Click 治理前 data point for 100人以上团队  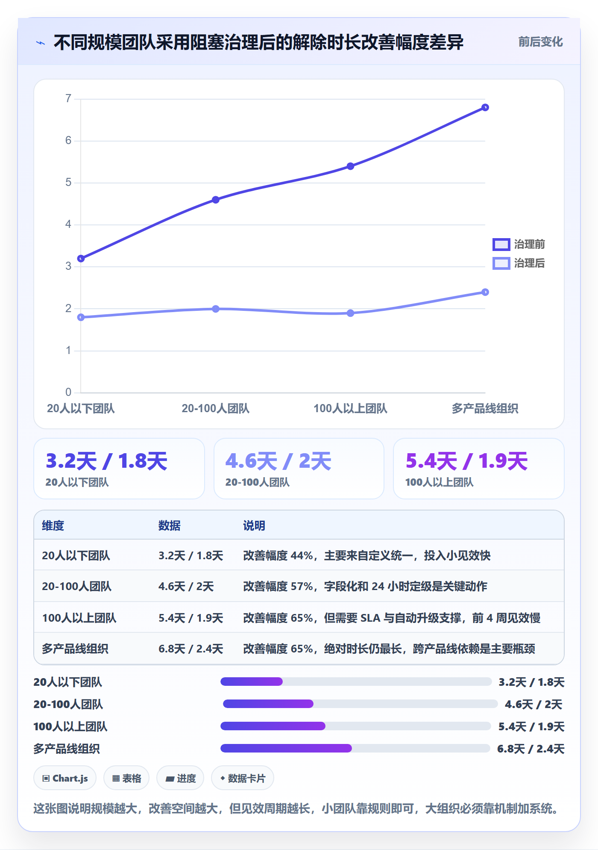(350, 166)
